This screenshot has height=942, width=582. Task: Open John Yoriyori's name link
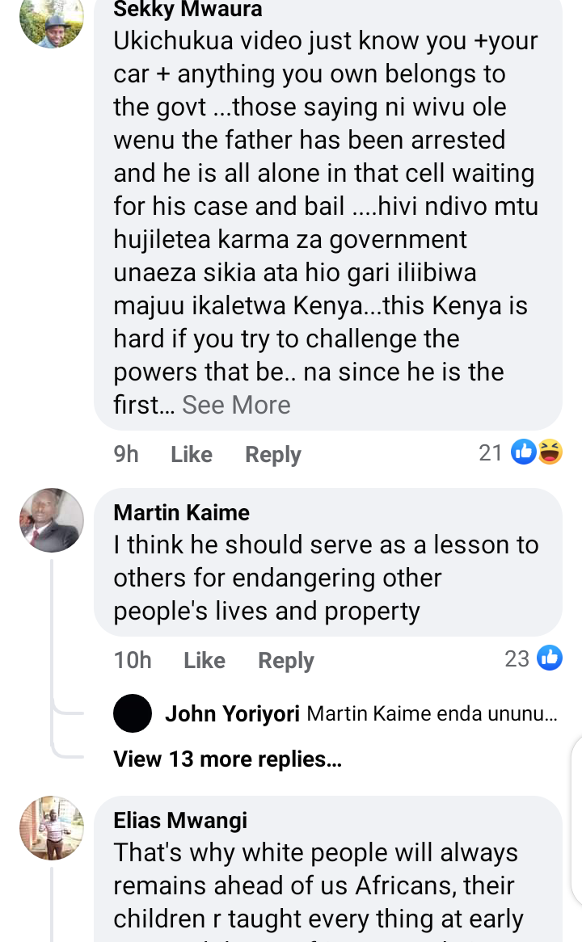tap(232, 713)
